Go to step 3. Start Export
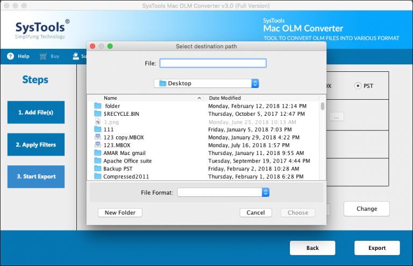Viewport: 413px width, 266px height. [36, 177]
